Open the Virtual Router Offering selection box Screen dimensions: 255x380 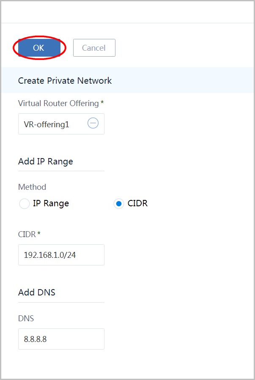pos(61,124)
